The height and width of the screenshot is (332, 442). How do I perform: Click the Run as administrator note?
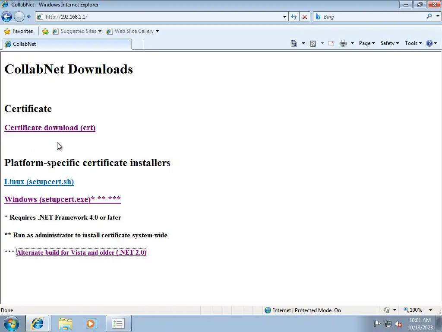(86, 235)
